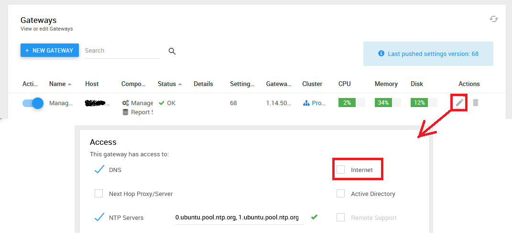Screen dimensions: 512x239
Task: Click the NEW GATEWAY button
Action: pyautogui.click(x=49, y=51)
